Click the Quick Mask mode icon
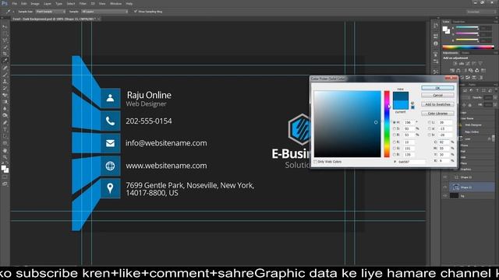Image resolution: width=499 pixels, height=280 pixels. point(5,177)
